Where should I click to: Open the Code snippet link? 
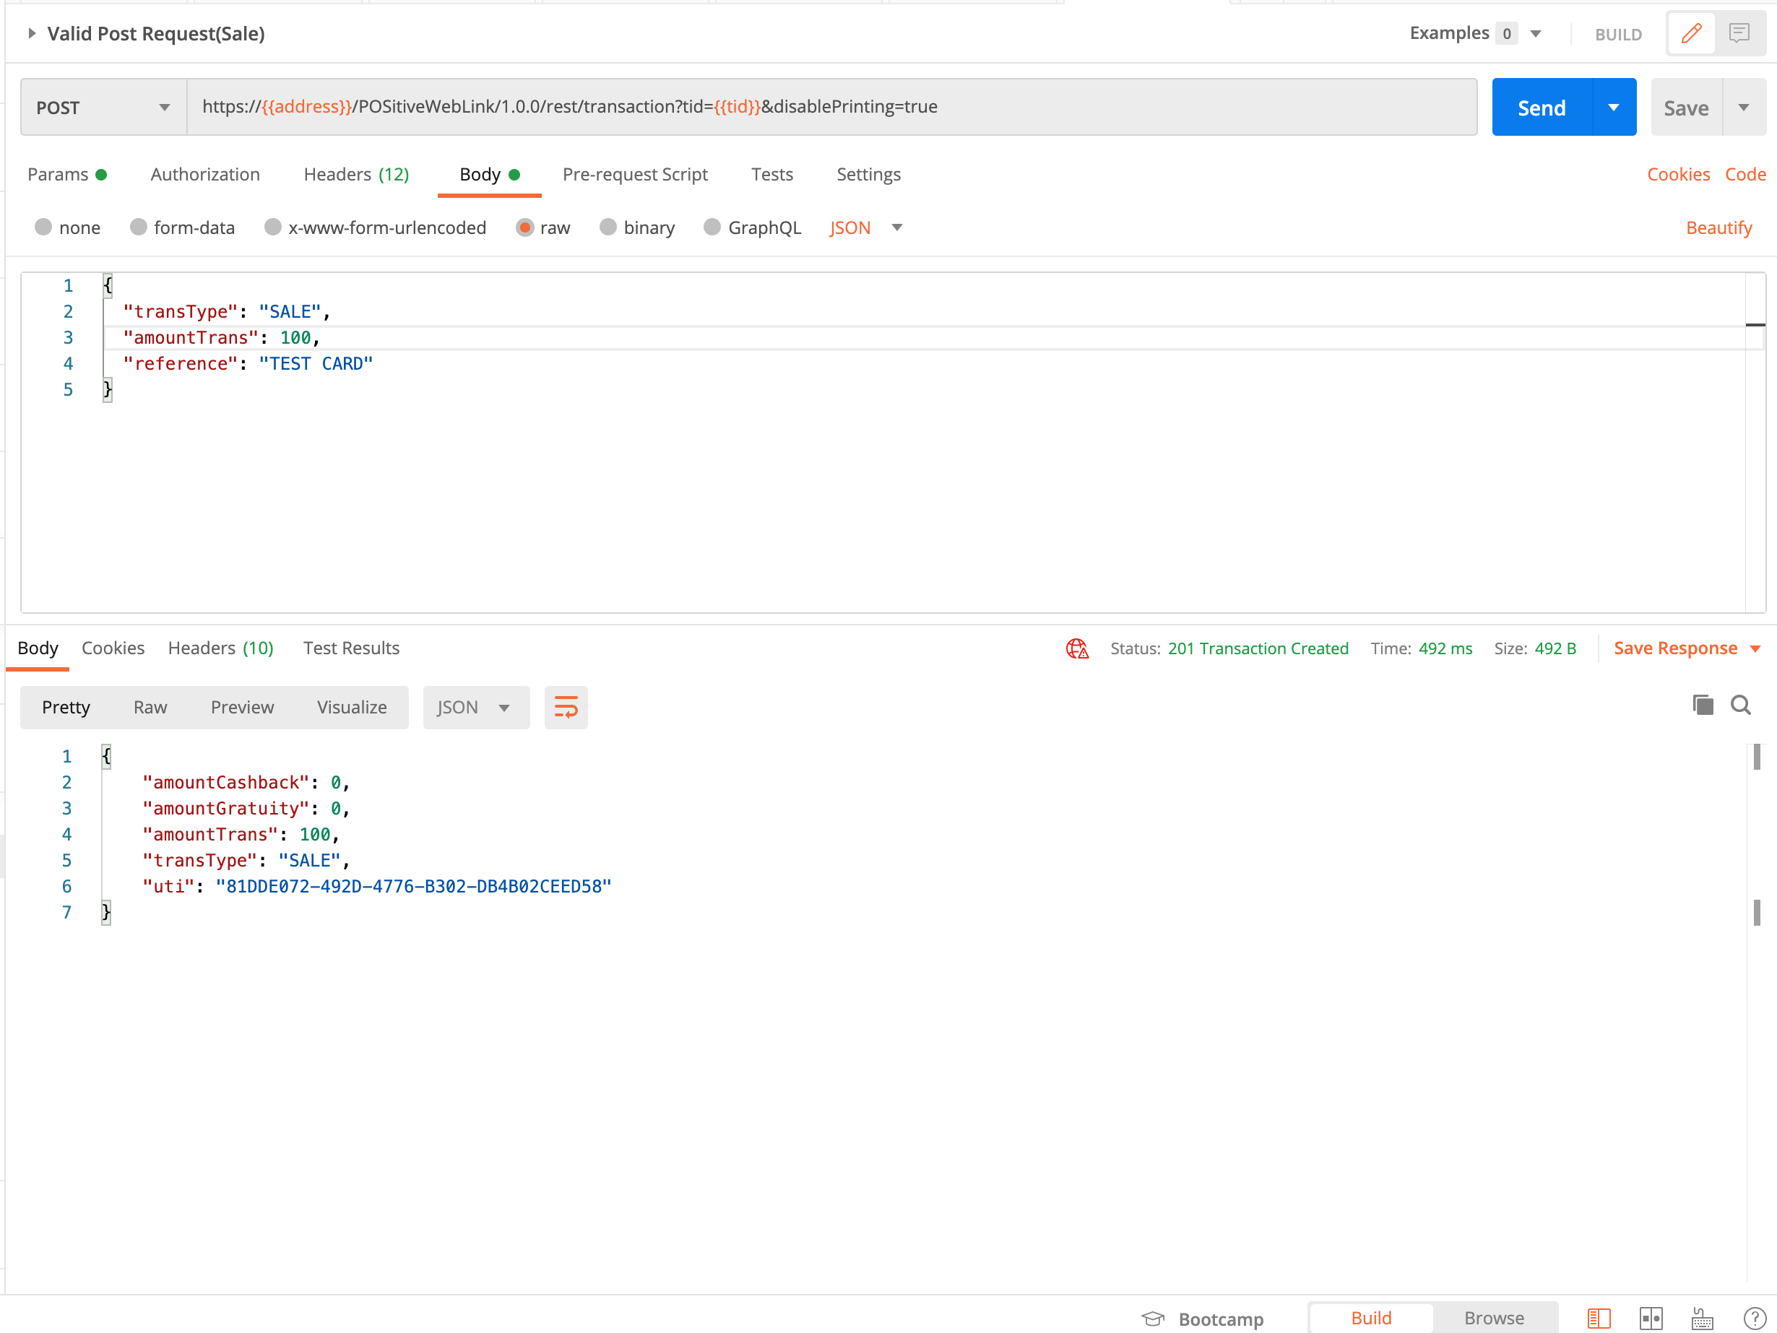click(x=1745, y=174)
